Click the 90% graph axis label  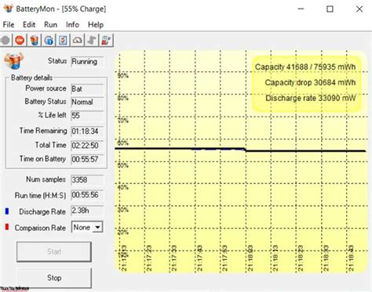pyautogui.click(x=123, y=76)
